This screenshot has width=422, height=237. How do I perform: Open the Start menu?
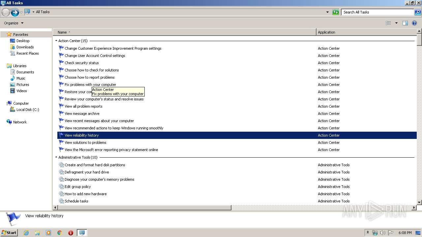click(x=9, y=232)
